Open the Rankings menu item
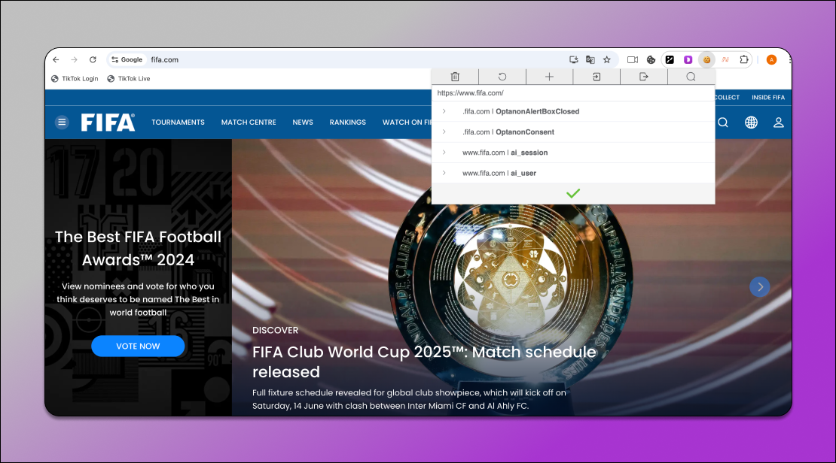Viewport: 836px width, 463px height. (348, 123)
